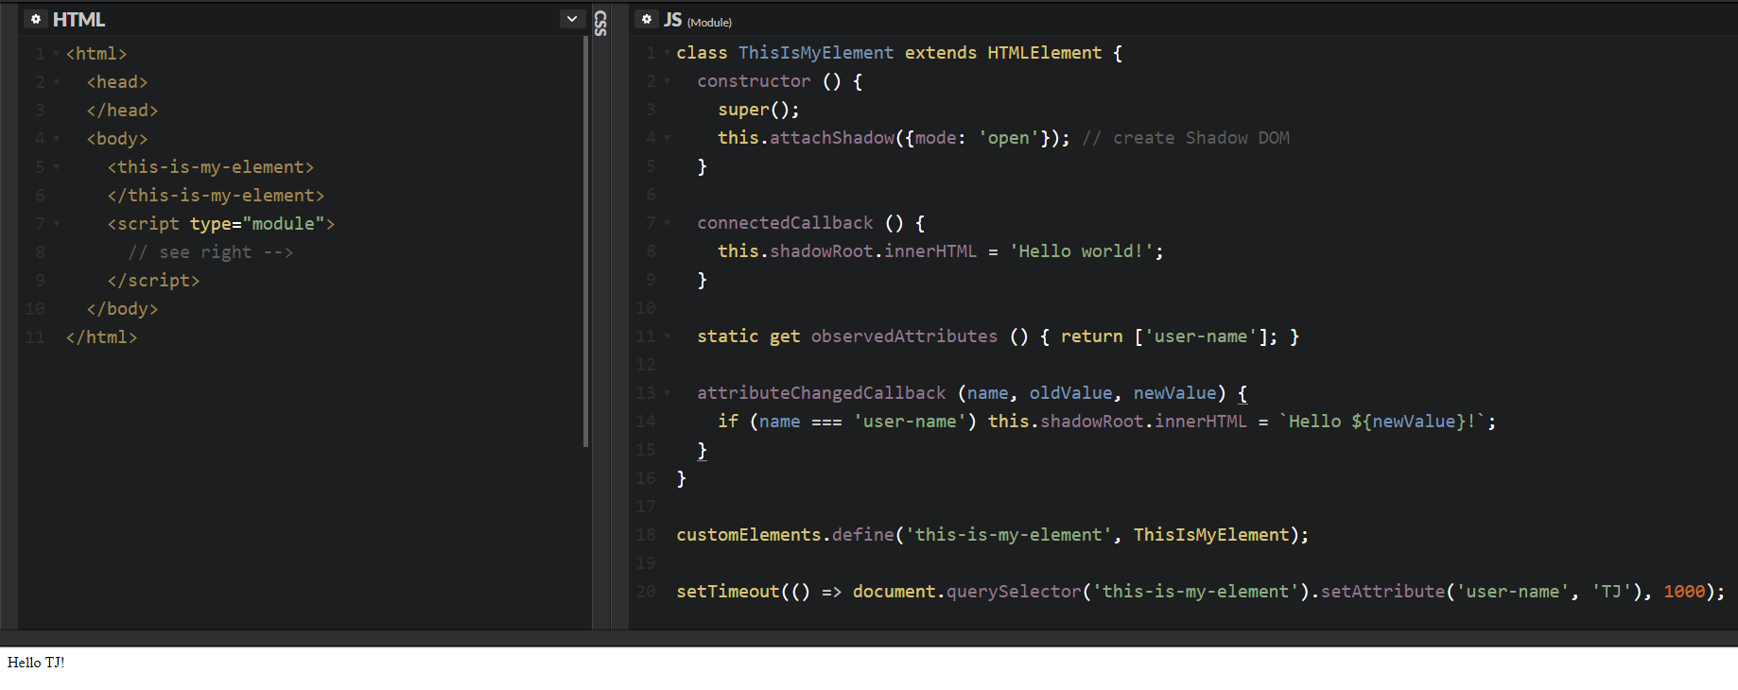
Task: Click the </body> closing tag
Action: pyautogui.click(x=122, y=309)
